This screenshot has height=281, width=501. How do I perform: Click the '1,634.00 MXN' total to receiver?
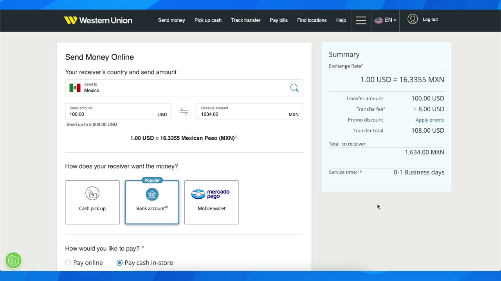(425, 152)
